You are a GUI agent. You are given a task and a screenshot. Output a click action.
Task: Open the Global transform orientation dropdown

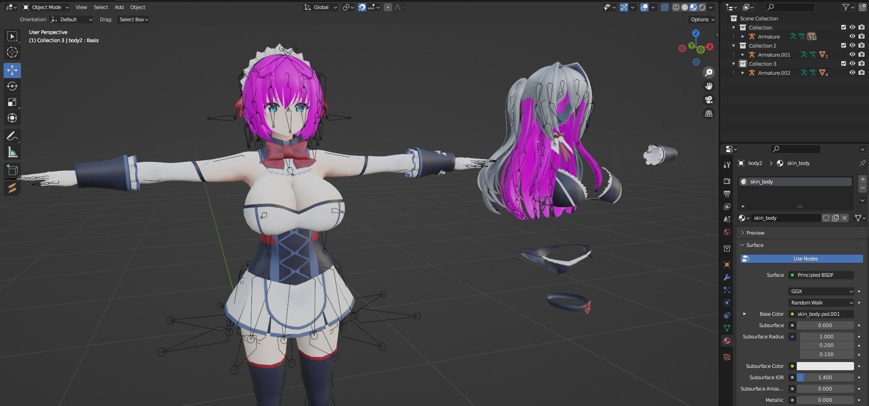pos(321,7)
